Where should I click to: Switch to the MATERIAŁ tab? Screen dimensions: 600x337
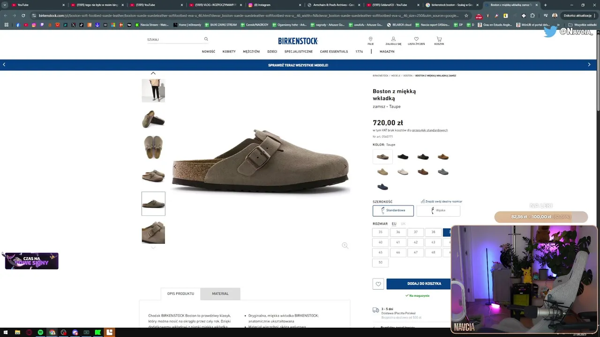[x=220, y=294]
